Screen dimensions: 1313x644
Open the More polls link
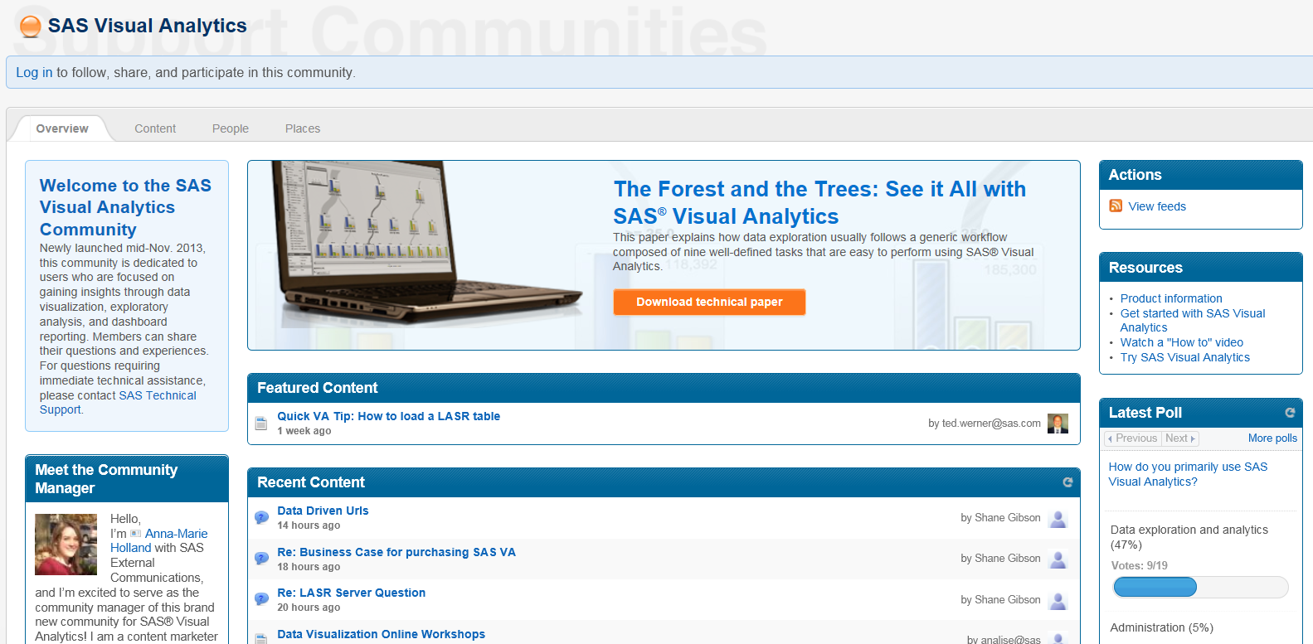pos(1272,438)
